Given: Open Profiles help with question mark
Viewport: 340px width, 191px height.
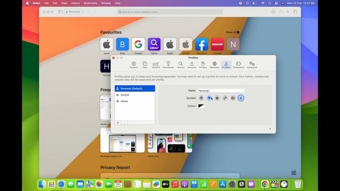Looking at the screenshot, I should click(x=270, y=129).
